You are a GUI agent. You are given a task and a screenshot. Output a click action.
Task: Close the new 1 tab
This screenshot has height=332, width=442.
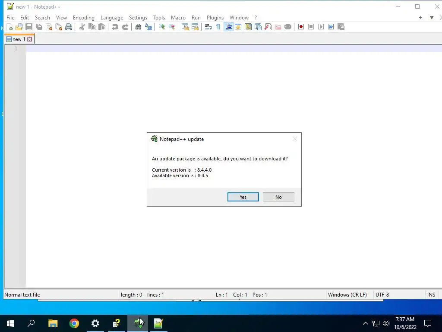pos(30,39)
